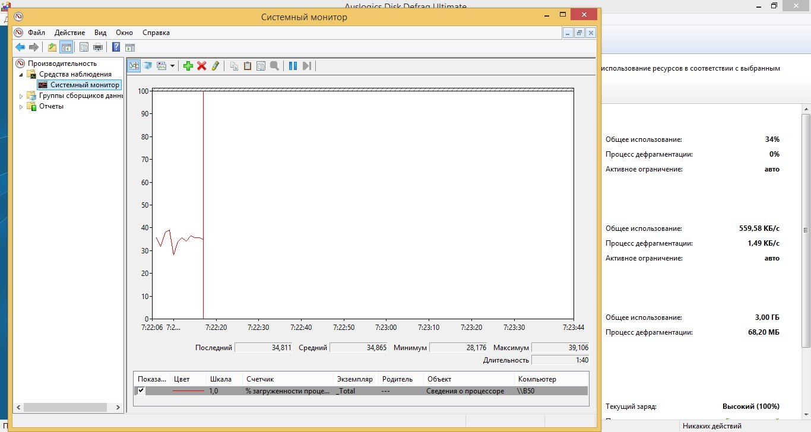Image resolution: width=811 pixels, height=432 pixels.
Task: Click the red line color sample in counter row
Action: pyautogui.click(x=188, y=391)
